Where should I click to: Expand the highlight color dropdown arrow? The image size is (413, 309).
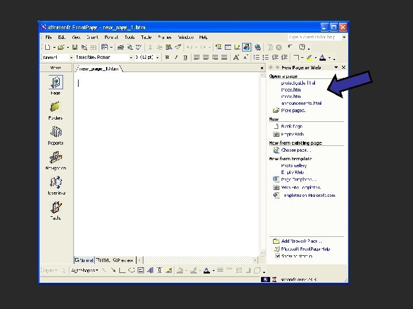coord(315,58)
